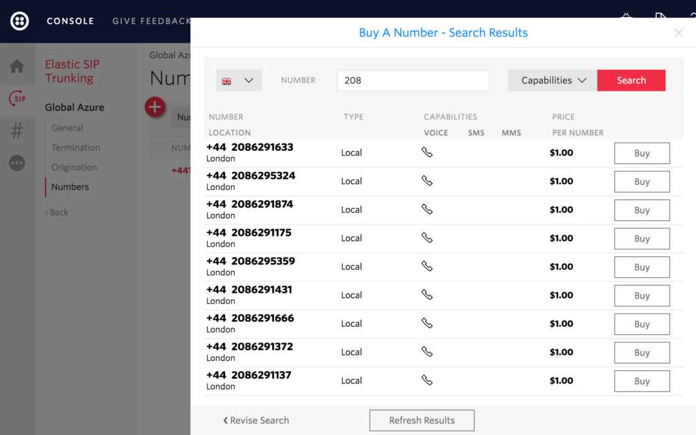Buy number +44 2086291431
Viewport: 696px width, 435px height.
point(642,296)
